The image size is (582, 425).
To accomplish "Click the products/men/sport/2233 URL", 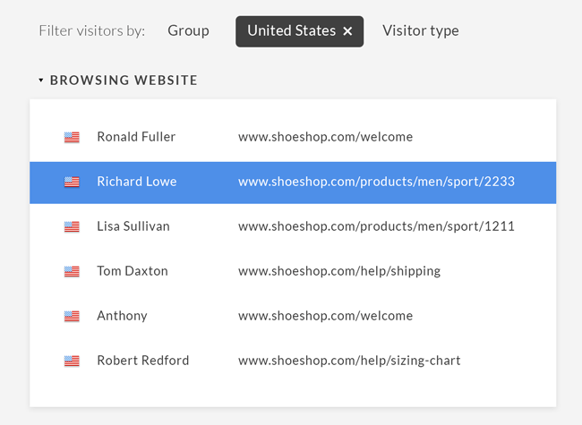I will (x=376, y=182).
